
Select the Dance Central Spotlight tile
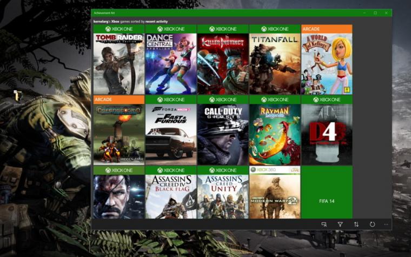[x=171, y=60]
